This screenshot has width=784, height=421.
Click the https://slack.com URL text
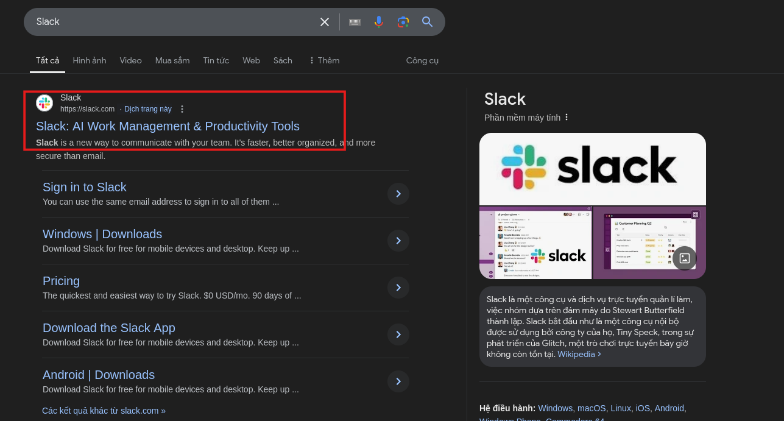87,109
